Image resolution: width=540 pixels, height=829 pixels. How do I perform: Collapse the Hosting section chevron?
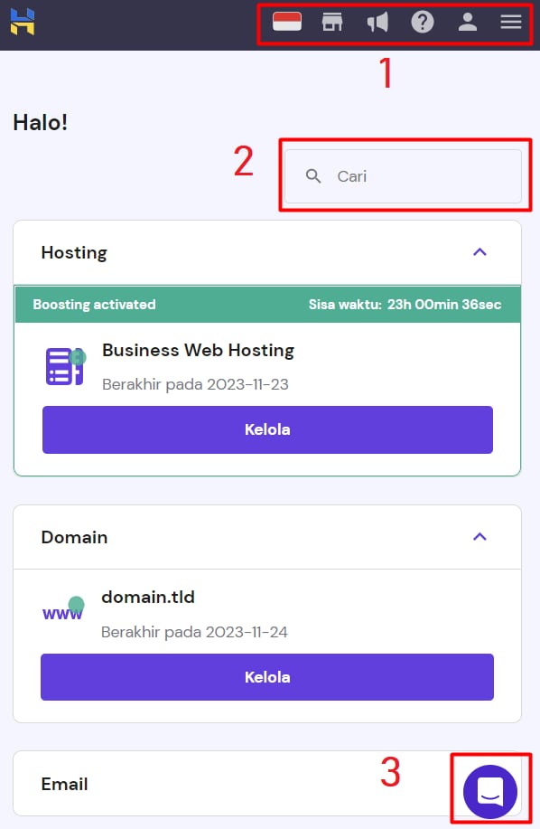tap(479, 252)
